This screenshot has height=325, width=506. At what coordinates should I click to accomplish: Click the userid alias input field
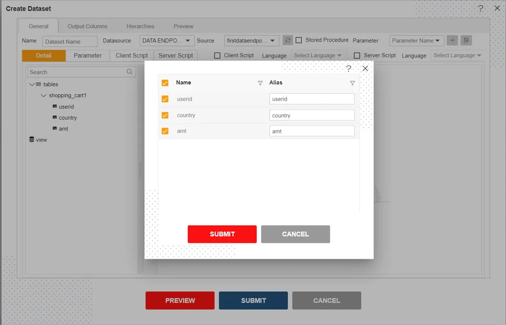pos(312,99)
